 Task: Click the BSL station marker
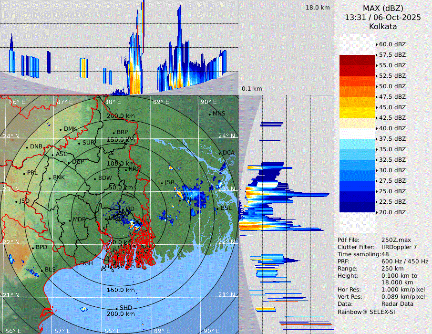point(217,209)
